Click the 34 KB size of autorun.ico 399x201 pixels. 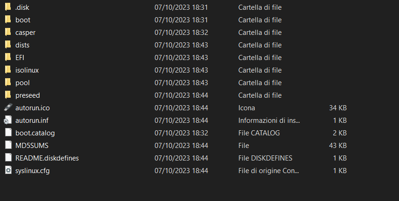(338, 108)
